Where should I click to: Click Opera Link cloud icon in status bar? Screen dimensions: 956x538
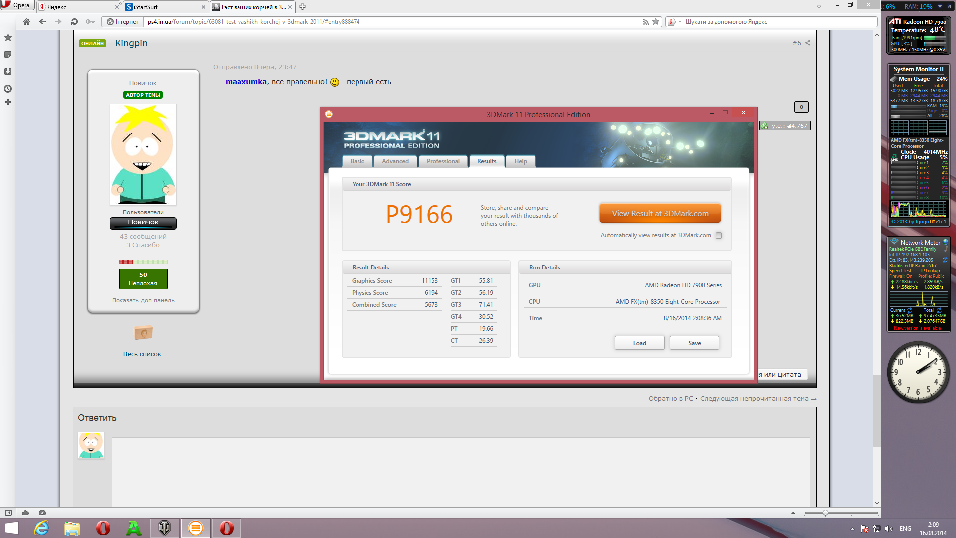click(x=25, y=513)
